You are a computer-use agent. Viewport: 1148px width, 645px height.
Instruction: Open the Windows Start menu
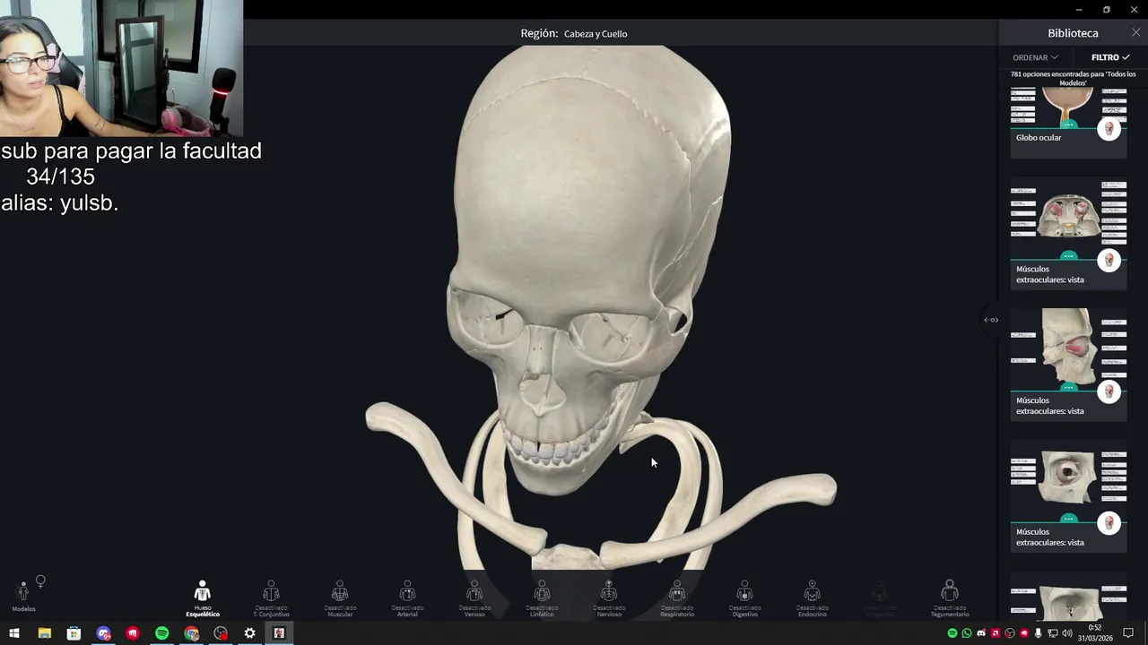click(x=14, y=633)
